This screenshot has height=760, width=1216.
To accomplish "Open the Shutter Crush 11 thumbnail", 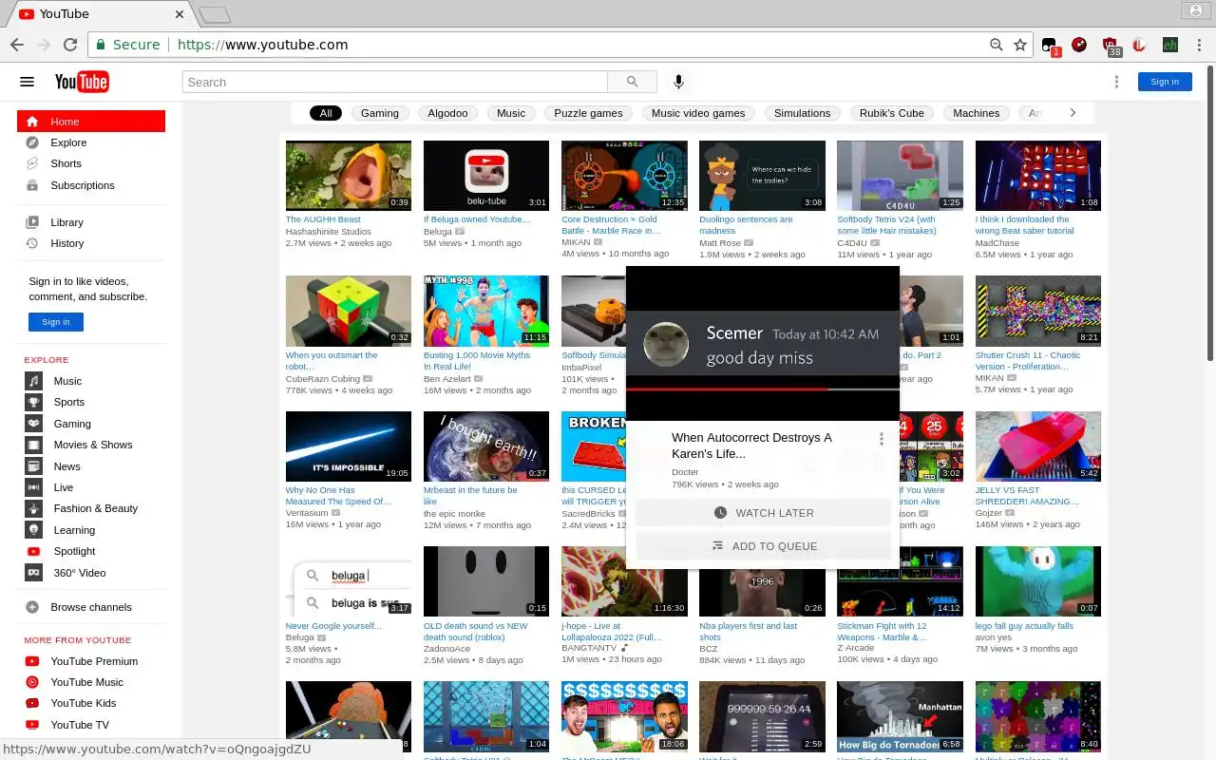I will 1037,311.
